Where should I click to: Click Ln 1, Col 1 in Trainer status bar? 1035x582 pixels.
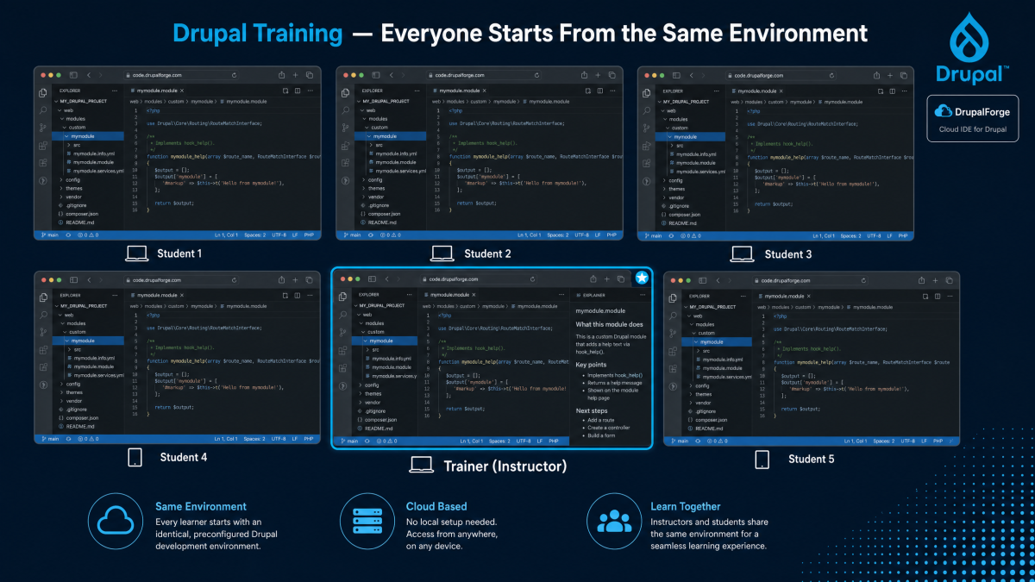[x=471, y=441]
